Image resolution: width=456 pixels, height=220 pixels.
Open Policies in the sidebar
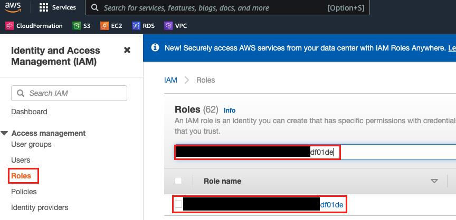(24, 192)
